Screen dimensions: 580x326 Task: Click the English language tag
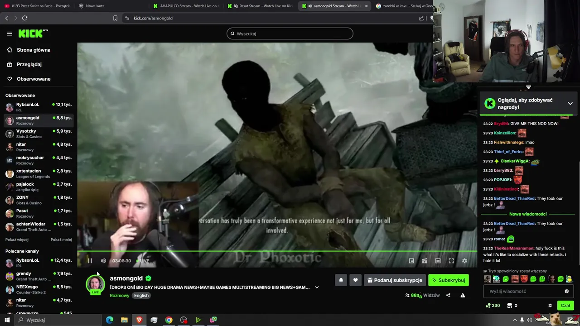(141, 296)
